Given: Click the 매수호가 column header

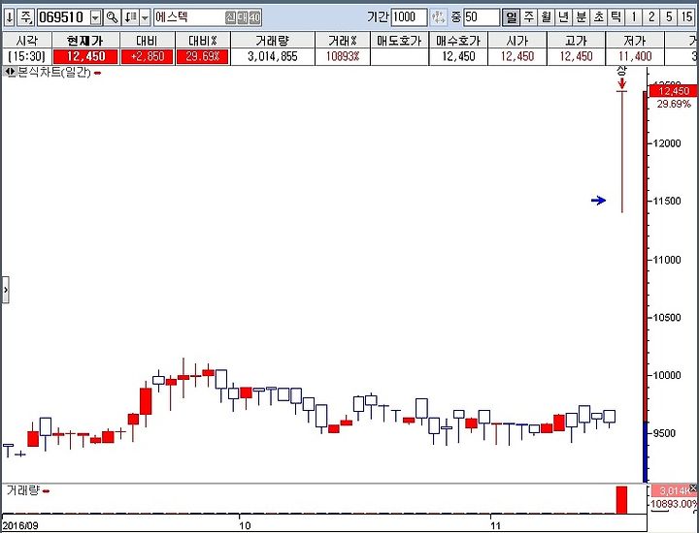Looking at the screenshot, I should tap(458, 41).
